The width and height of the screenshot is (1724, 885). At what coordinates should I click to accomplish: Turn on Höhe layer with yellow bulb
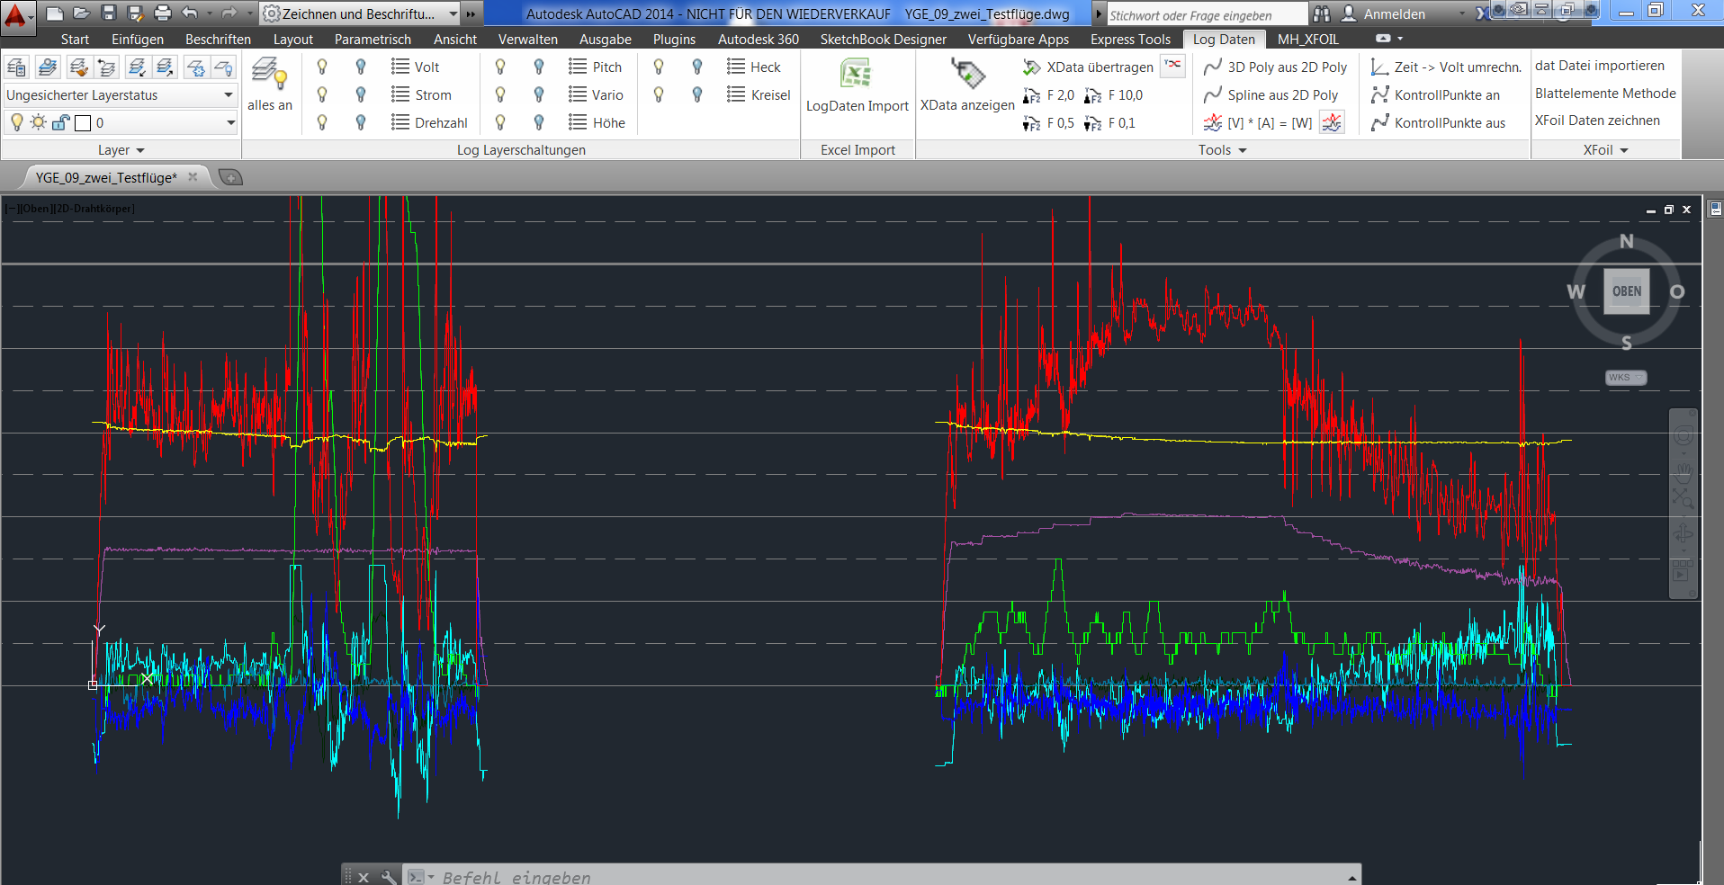click(x=500, y=122)
